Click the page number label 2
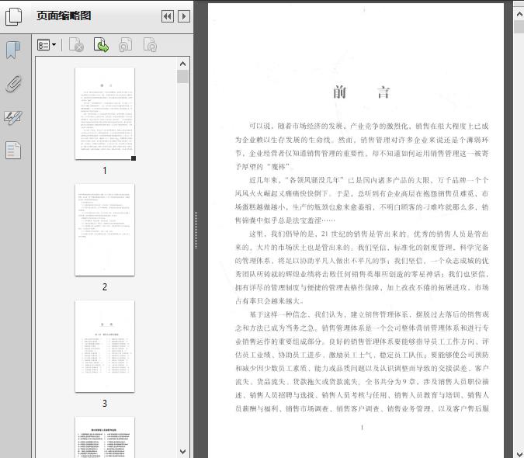524x458 pixels. (105, 287)
